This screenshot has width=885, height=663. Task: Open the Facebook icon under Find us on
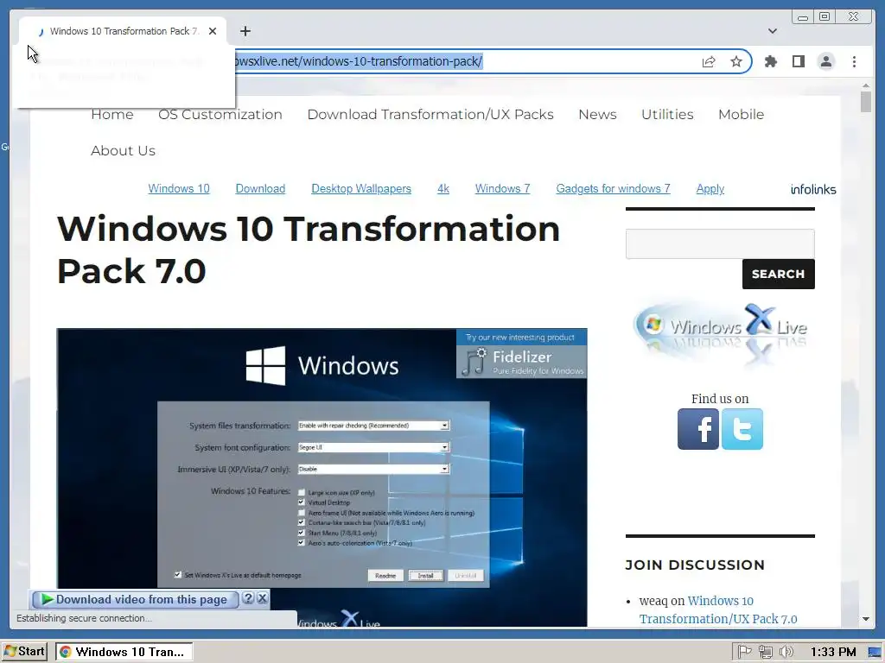click(x=698, y=429)
